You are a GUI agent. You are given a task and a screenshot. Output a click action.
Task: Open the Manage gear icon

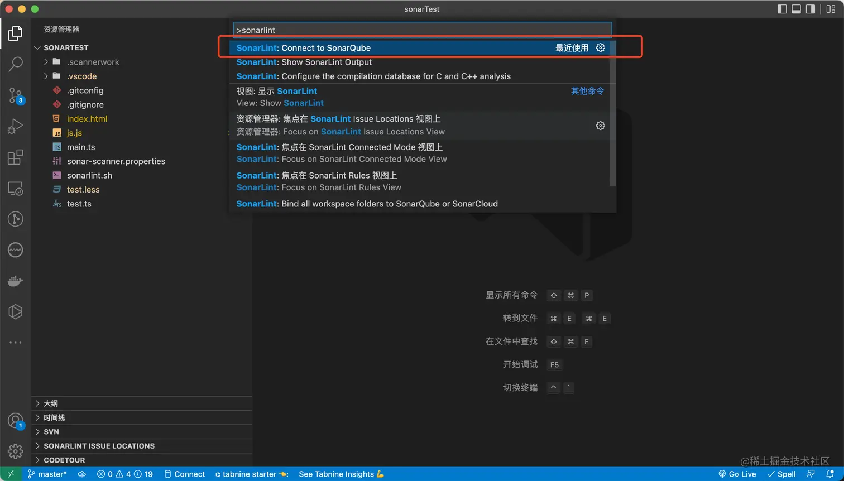coord(15,450)
